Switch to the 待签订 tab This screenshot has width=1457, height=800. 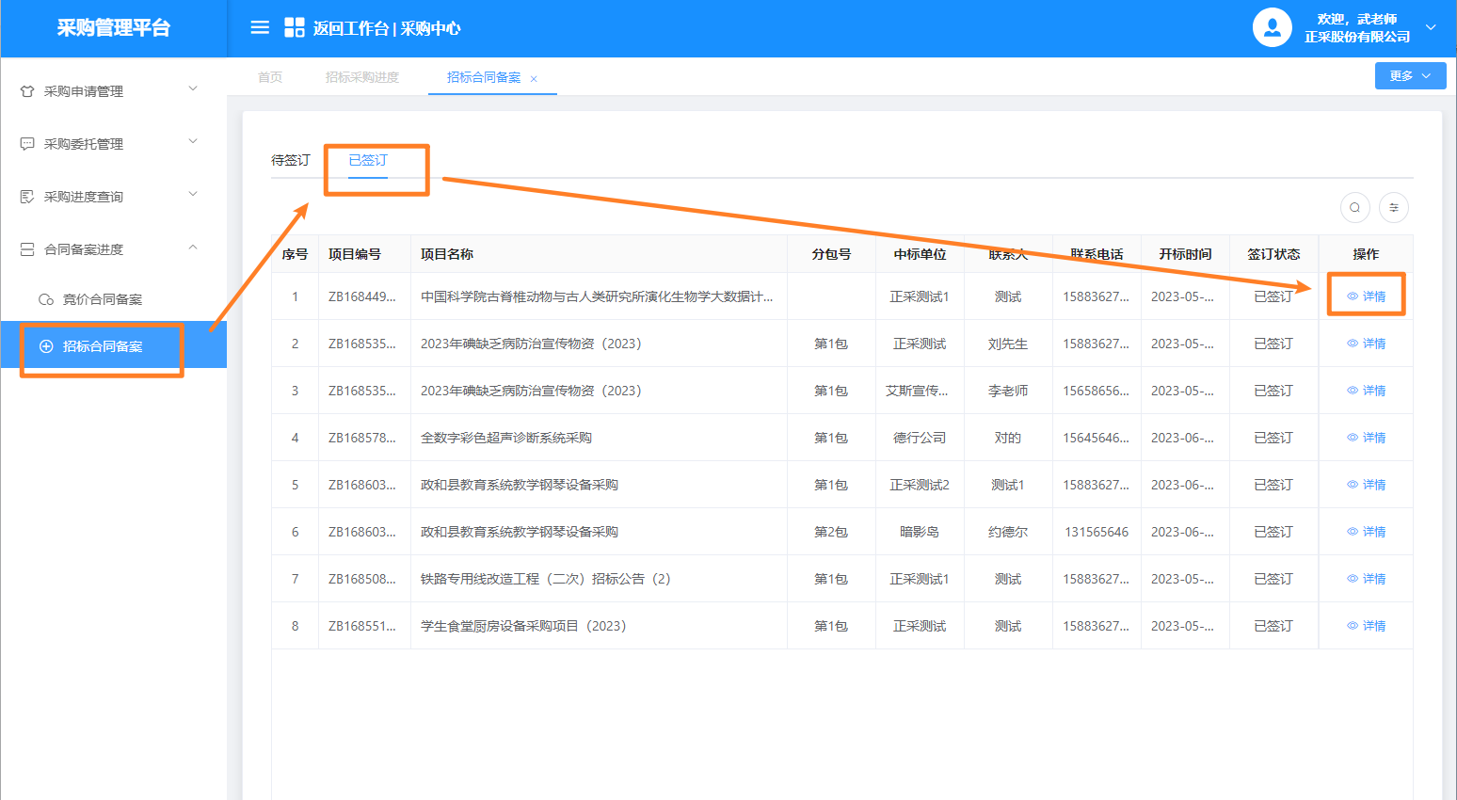click(x=290, y=160)
